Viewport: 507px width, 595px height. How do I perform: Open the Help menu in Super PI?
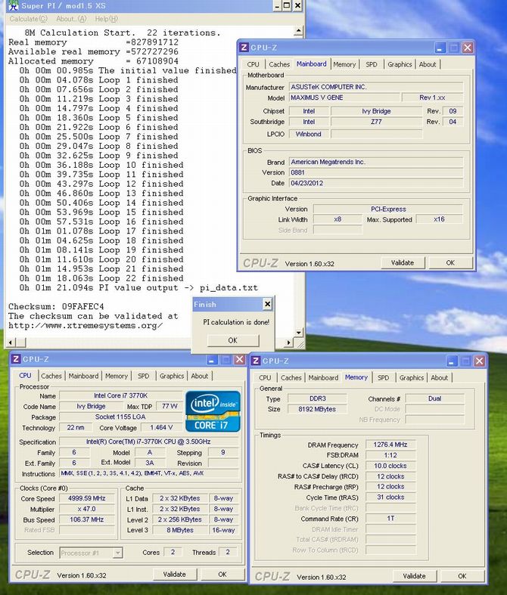point(107,19)
